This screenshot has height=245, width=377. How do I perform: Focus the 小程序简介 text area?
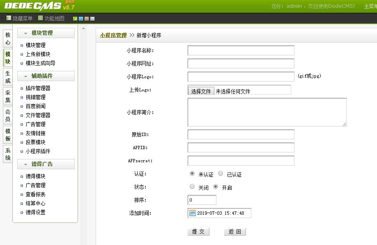(267, 112)
